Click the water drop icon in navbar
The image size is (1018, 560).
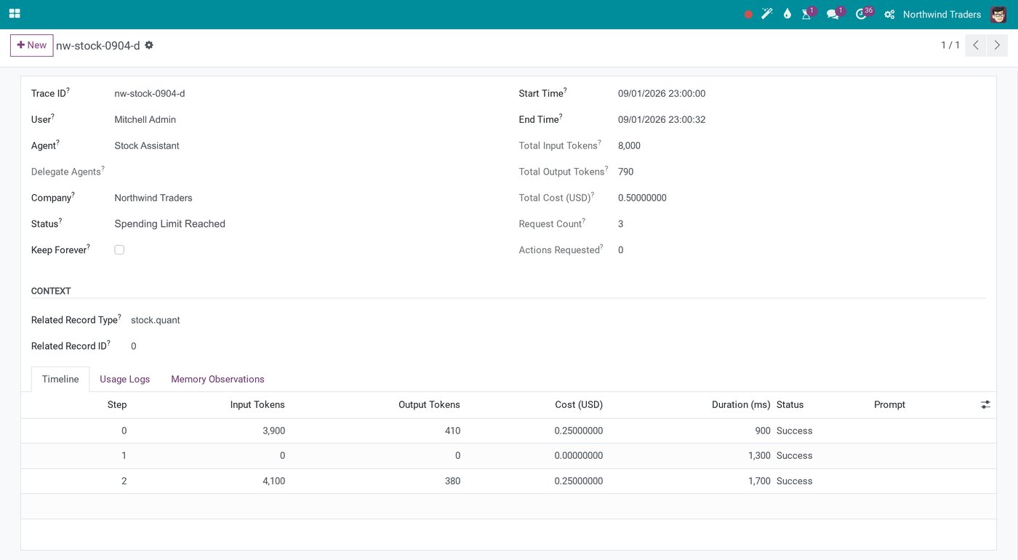(x=787, y=14)
